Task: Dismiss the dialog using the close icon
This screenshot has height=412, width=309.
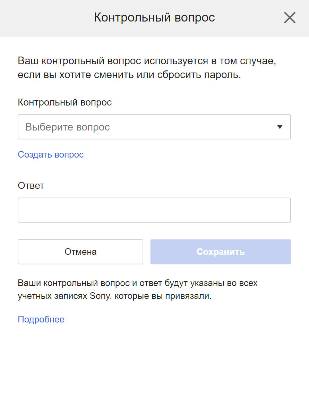Action: pyautogui.click(x=290, y=17)
